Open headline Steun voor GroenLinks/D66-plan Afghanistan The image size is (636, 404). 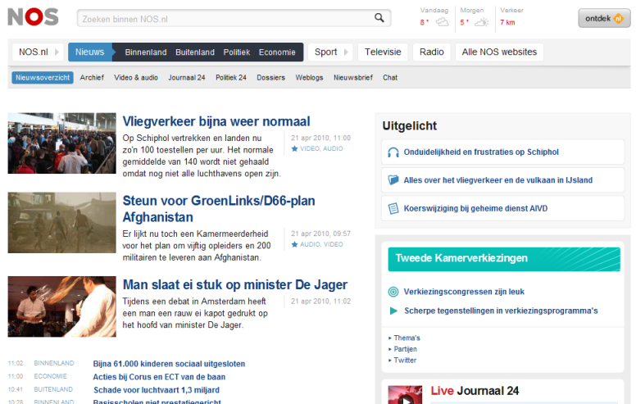tap(219, 209)
